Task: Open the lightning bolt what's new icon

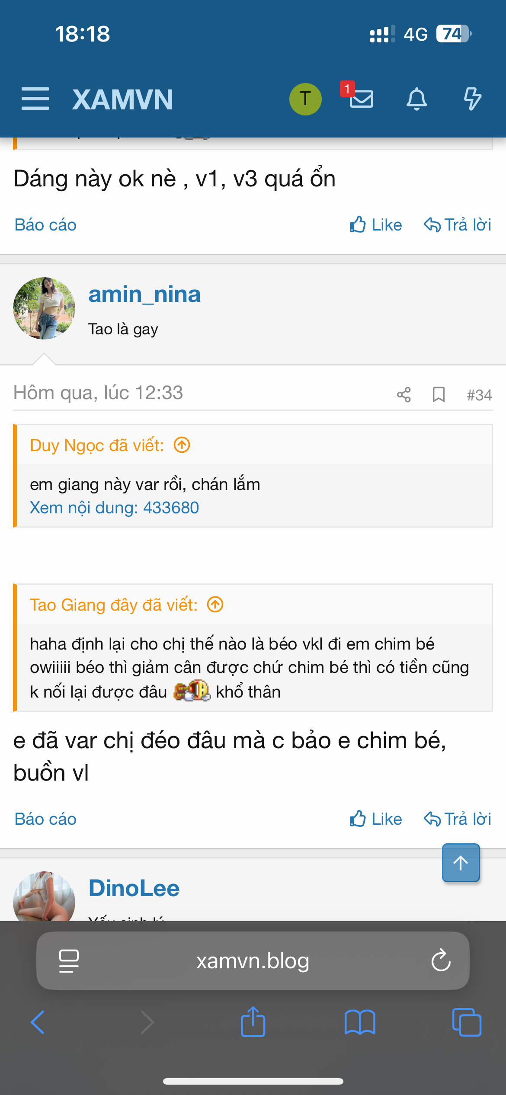Action: pyautogui.click(x=472, y=99)
